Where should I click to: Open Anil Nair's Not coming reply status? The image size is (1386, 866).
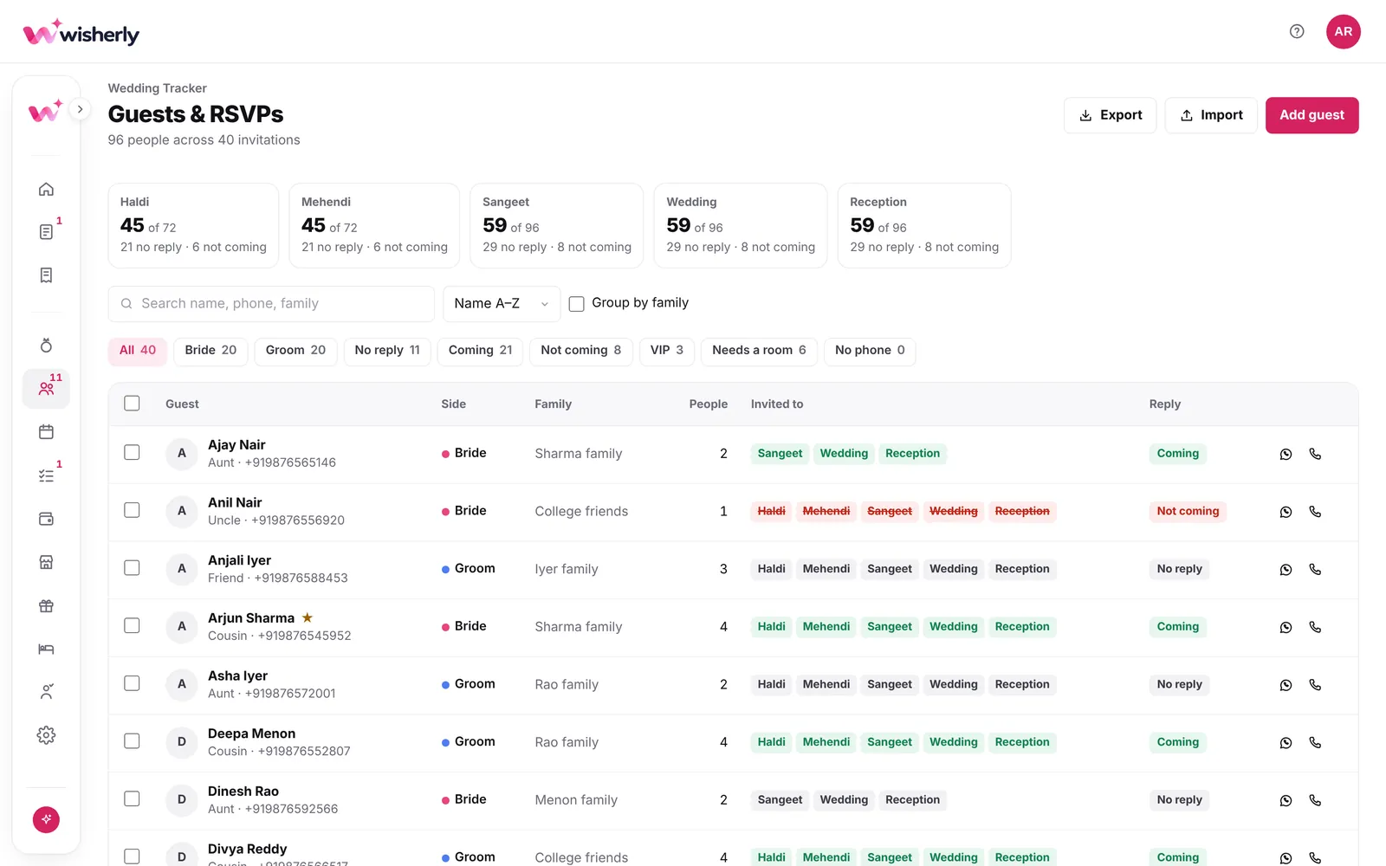(x=1188, y=511)
